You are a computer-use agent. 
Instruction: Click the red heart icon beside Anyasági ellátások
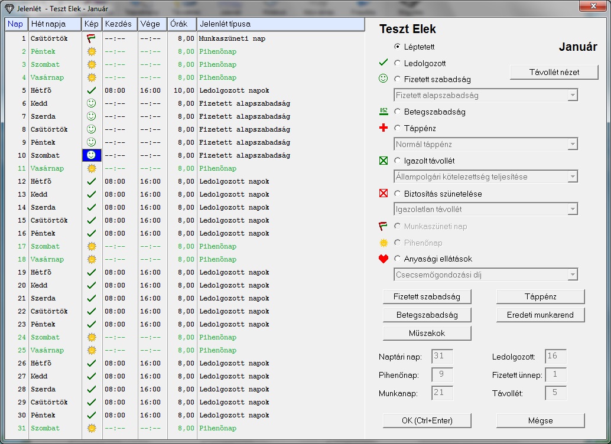click(384, 259)
